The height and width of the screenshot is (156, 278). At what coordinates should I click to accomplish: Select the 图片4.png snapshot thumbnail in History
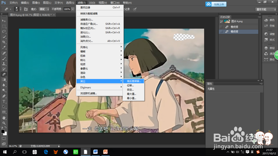click(227, 21)
